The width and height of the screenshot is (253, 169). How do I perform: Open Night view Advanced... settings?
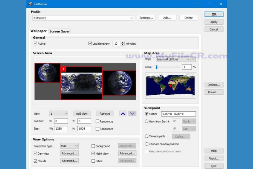(127, 153)
